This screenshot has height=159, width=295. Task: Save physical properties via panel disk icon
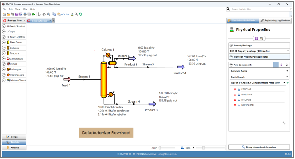[256, 38]
